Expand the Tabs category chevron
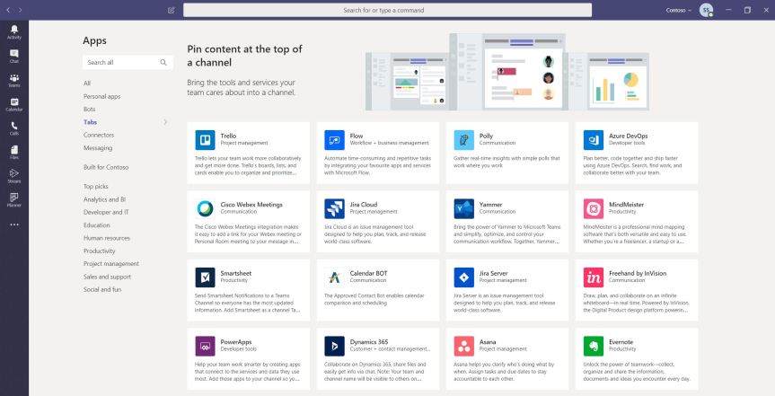 point(165,121)
